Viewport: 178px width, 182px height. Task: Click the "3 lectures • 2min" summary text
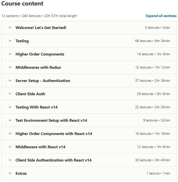pyautogui.click(x=157, y=27)
